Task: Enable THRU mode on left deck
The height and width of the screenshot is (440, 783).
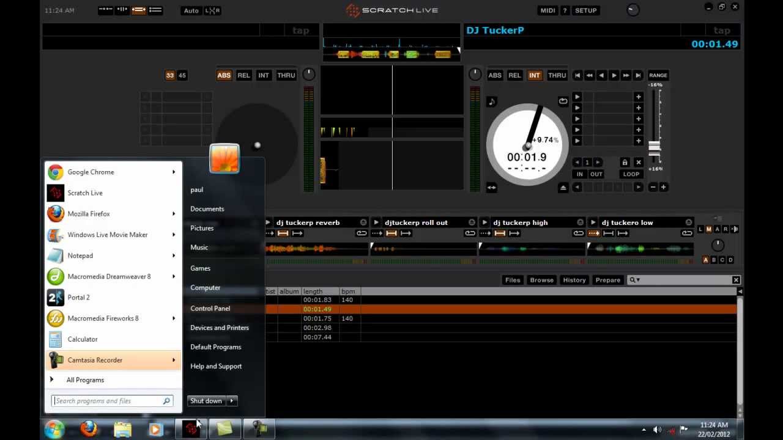Action: 286,76
